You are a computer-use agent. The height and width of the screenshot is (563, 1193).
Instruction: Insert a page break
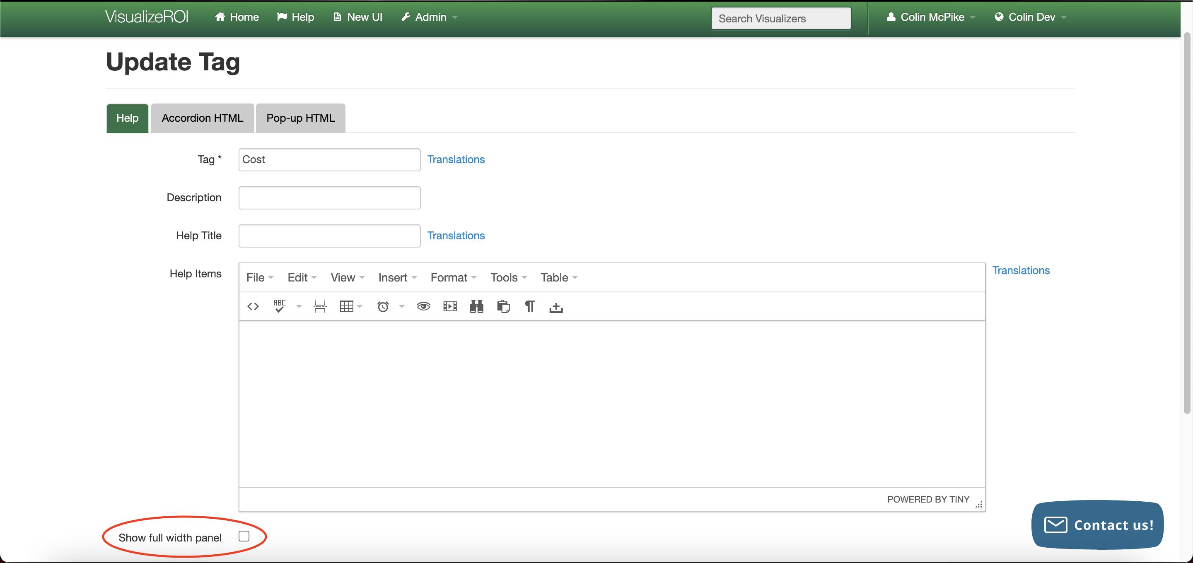point(319,306)
